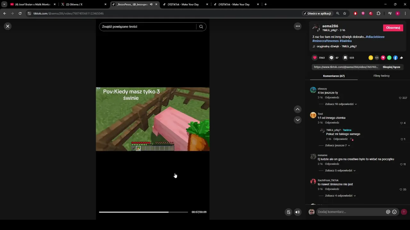Open the #świnka hashtag
410x230 pixels.
(x=346, y=41)
